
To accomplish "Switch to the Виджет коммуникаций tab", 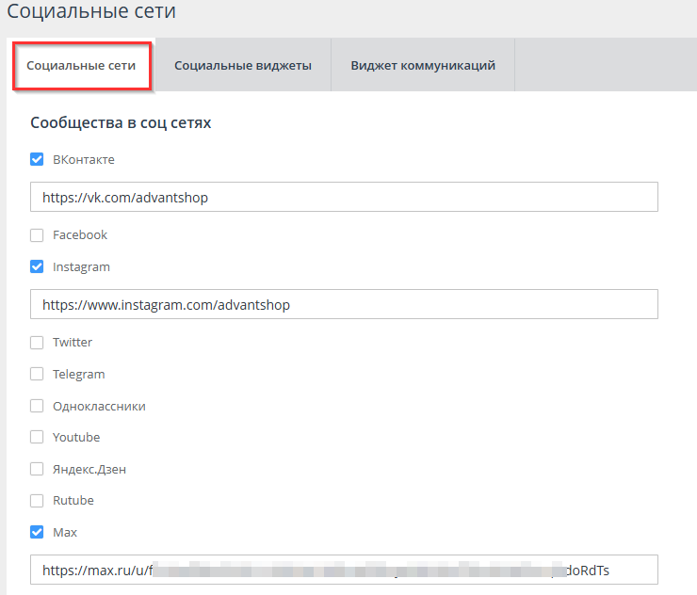I will click(423, 66).
